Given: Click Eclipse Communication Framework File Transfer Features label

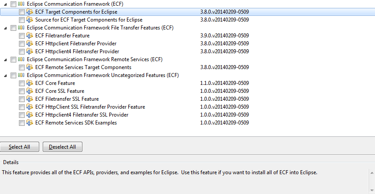Looking at the screenshot, I should pyautogui.click(x=100, y=27).
